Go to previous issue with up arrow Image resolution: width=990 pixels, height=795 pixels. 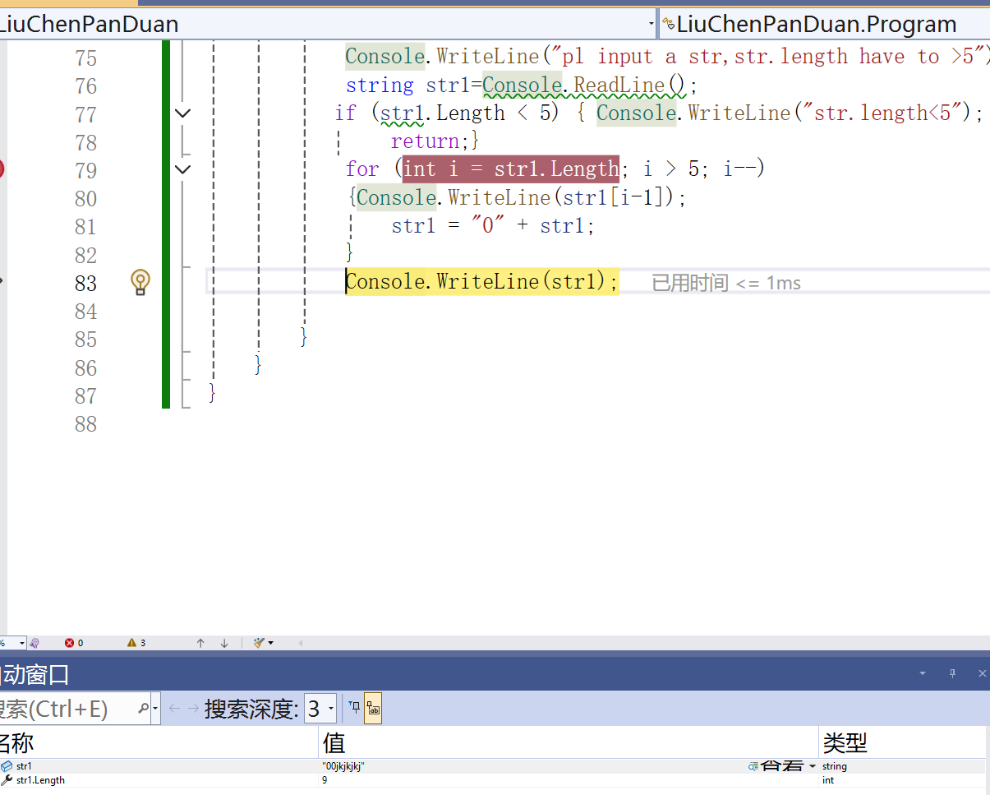point(200,643)
